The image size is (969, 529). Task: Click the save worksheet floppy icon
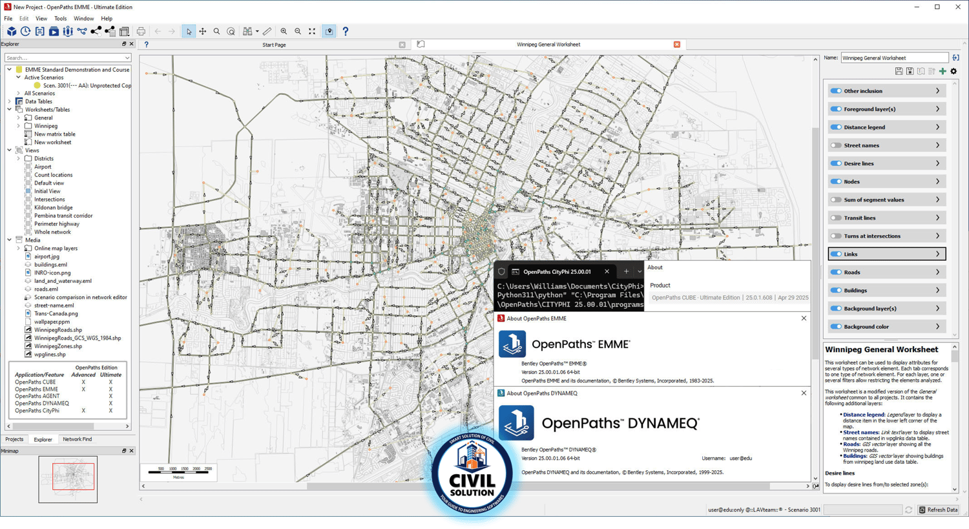click(x=899, y=71)
